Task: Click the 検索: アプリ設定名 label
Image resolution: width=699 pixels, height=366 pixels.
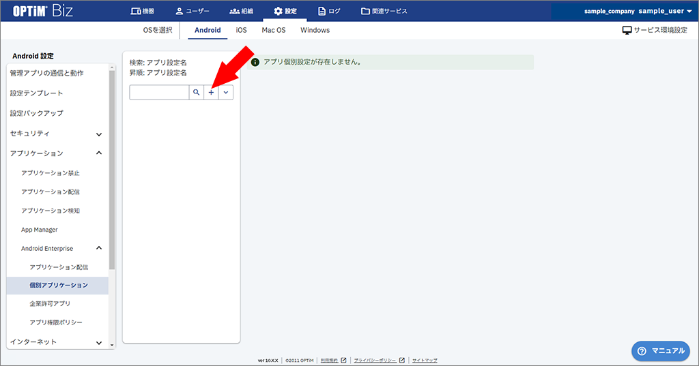Action: click(x=158, y=63)
